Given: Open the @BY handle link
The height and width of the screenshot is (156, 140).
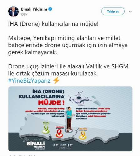Looking at the screenshot, I should pyautogui.click(x=24, y=14).
